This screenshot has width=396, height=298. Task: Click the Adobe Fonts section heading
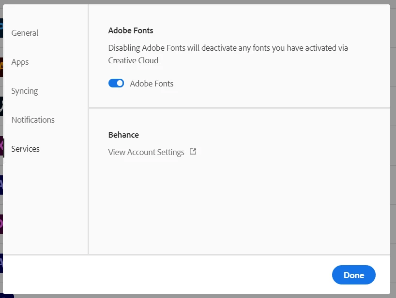coord(131,30)
